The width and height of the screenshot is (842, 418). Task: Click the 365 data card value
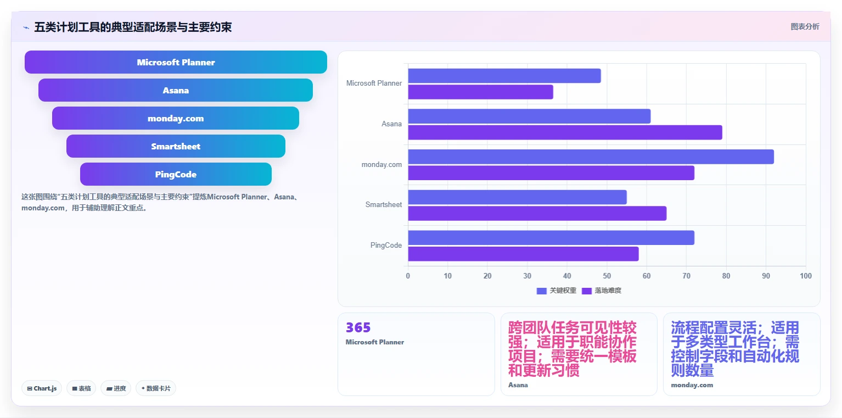point(358,328)
